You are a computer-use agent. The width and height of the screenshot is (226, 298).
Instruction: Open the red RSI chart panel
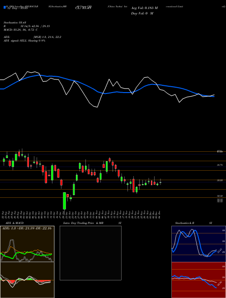point(198,280)
